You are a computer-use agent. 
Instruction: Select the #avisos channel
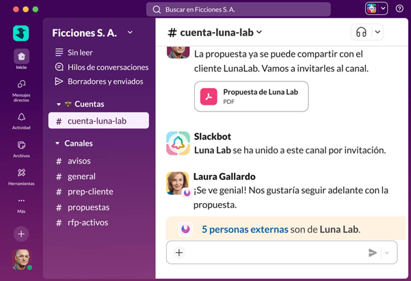click(x=79, y=161)
